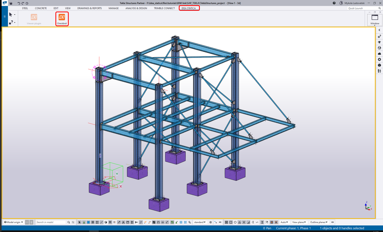The height and width of the screenshot is (232, 383).
Task: Click the help question mark icon near the title bar
Action: [x=334, y=3]
